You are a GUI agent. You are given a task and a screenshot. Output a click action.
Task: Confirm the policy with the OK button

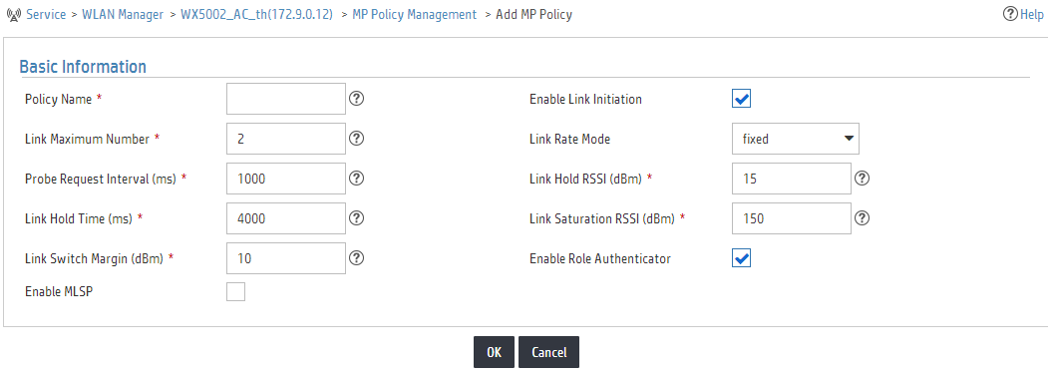click(494, 352)
